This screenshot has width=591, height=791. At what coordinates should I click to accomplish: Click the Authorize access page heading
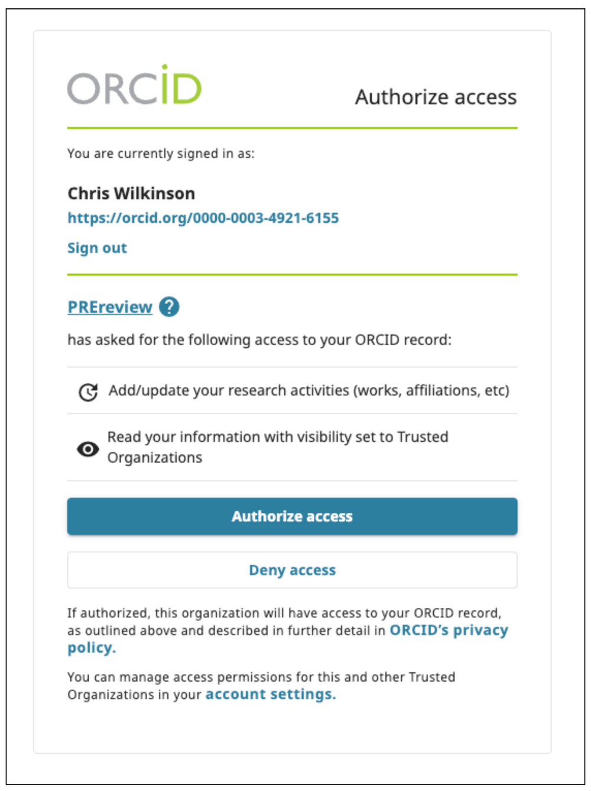(x=436, y=97)
